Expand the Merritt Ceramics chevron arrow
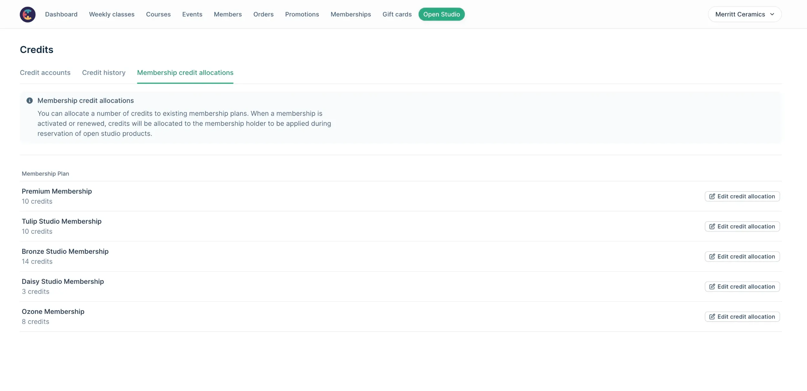 click(x=772, y=14)
